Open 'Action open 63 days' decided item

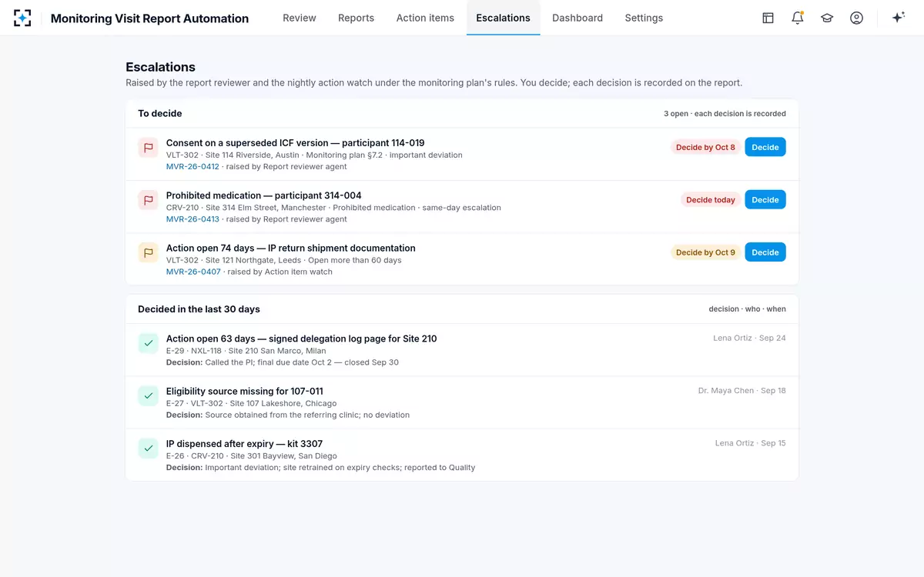(x=301, y=339)
